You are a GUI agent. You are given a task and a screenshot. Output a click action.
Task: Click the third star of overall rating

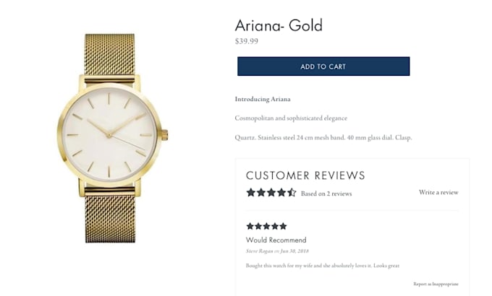[271, 193]
